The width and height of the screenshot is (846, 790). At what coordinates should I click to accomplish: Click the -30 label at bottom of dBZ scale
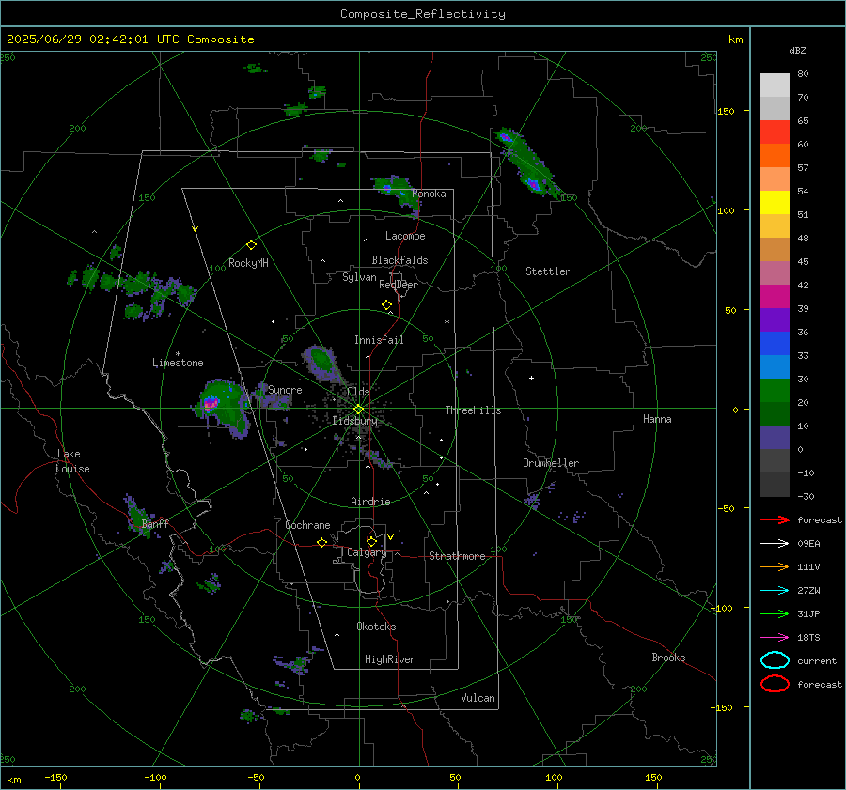point(807,496)
